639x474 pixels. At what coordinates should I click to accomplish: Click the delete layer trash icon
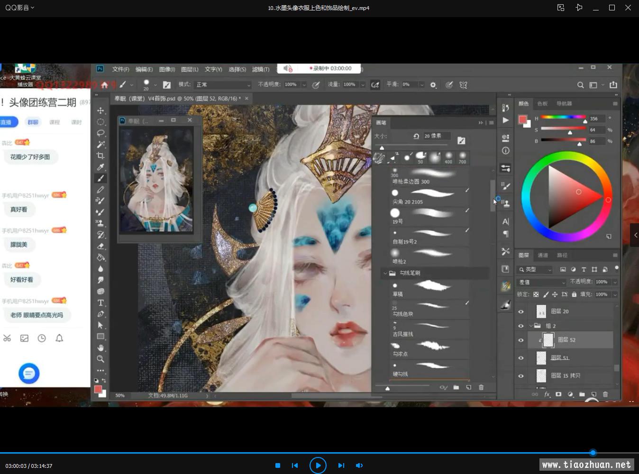[605, 394]
